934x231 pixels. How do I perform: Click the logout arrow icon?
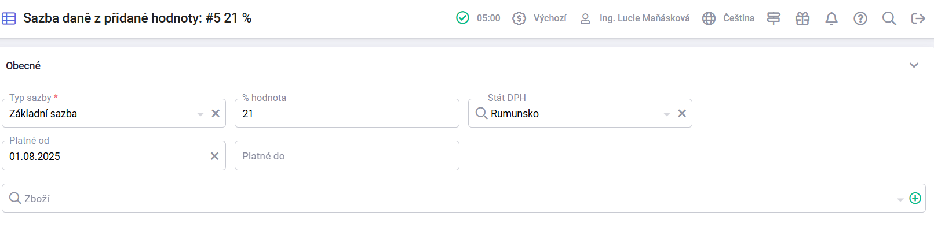tap(918, 18)
